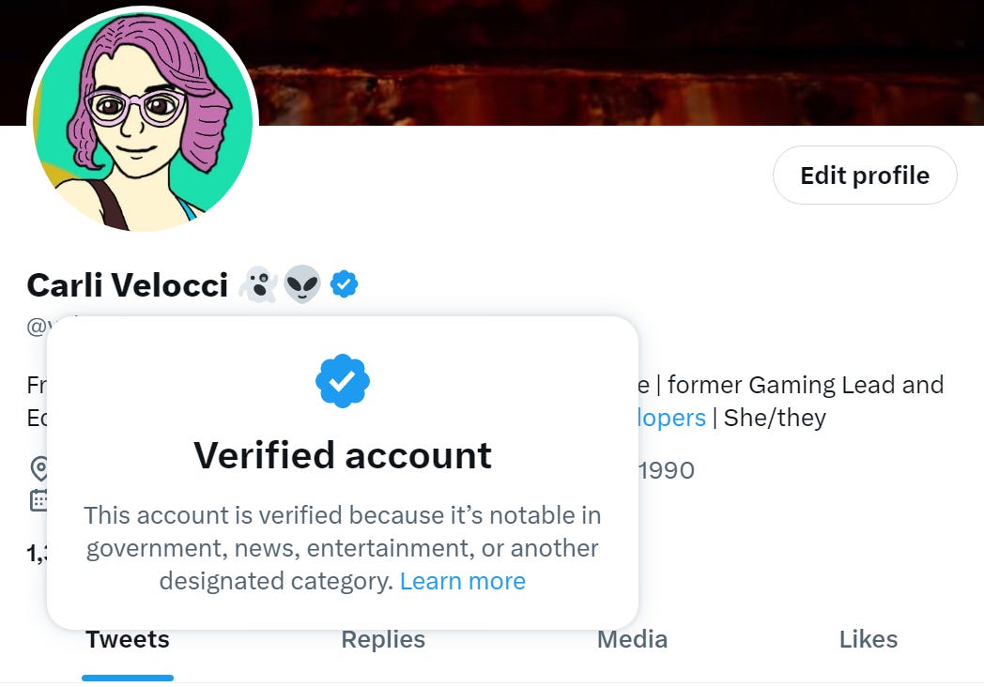Open the Learn more link in verification popup
This screenshot has width=984, height=687.
(462, 581)
